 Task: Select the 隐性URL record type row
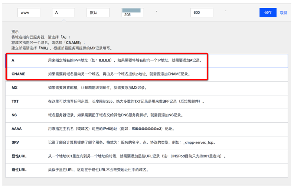[x=147, y=170]
